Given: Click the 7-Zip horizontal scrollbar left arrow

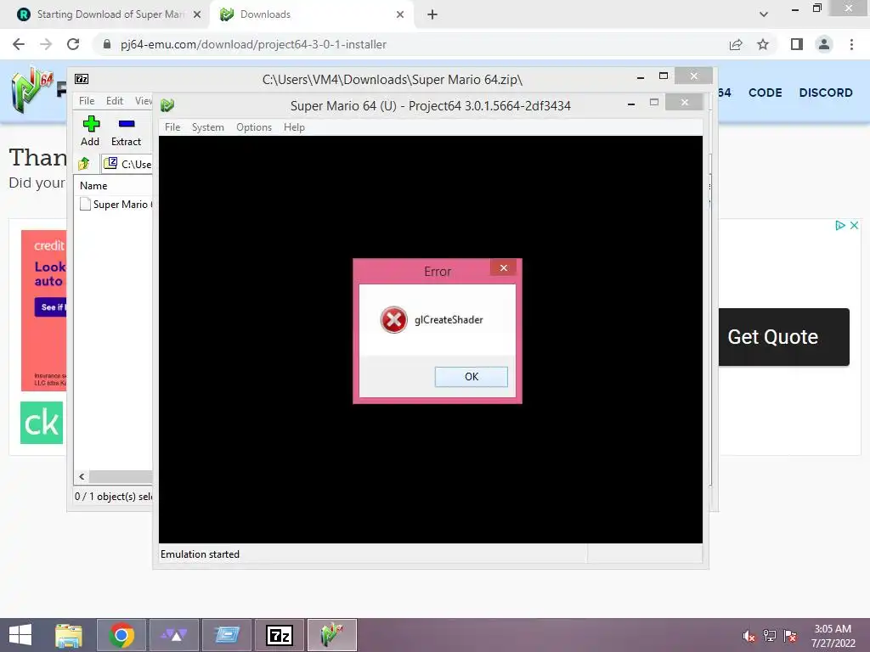Looking at the screenshot, I should pos(82,476).
